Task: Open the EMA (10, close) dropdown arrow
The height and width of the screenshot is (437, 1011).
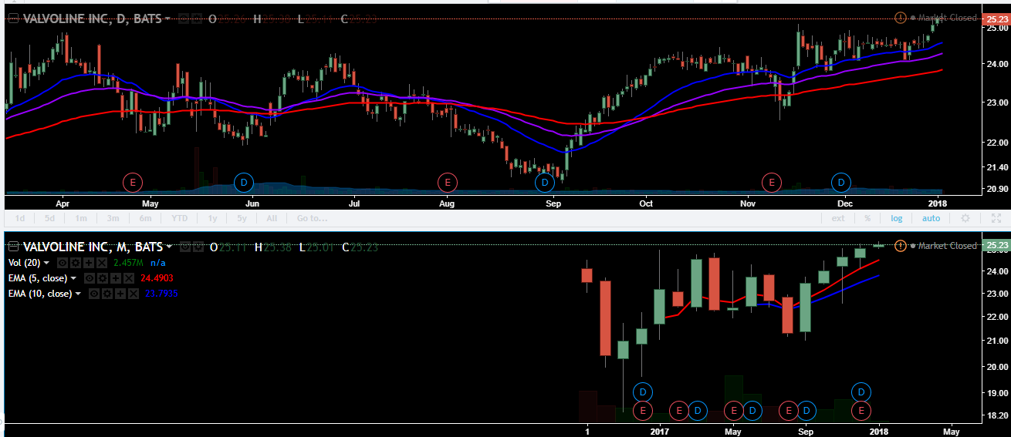Action: coord(78,294)
